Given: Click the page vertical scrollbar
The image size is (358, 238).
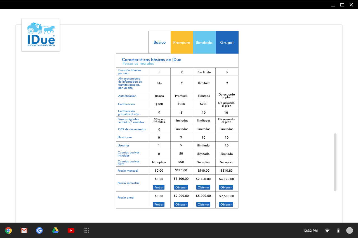Looking at the screenshot, I should 335,162.
